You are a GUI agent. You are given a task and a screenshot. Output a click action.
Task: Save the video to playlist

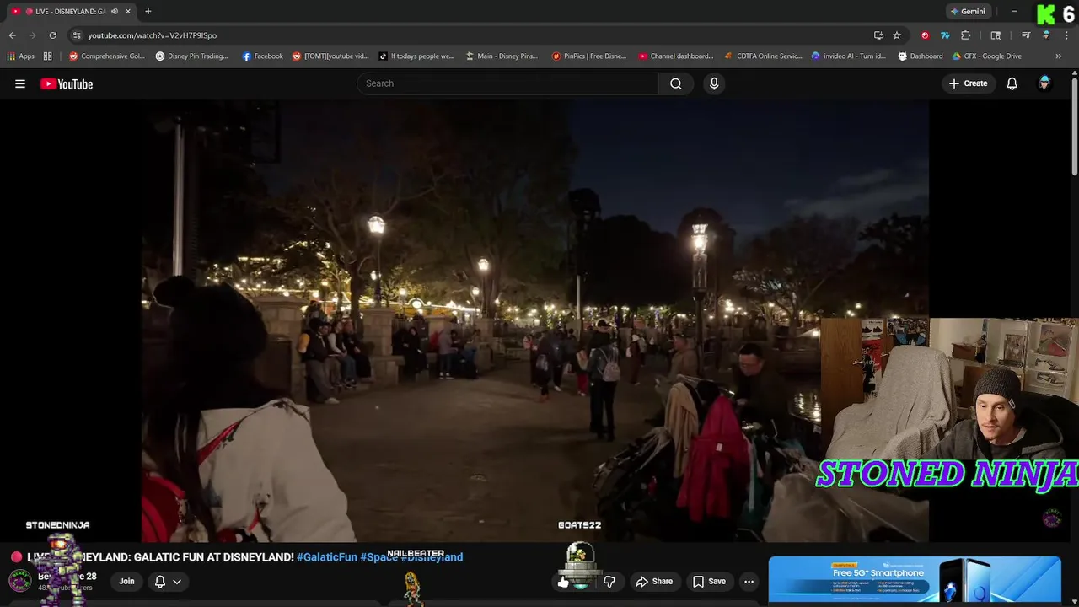(x=709, y=582)
